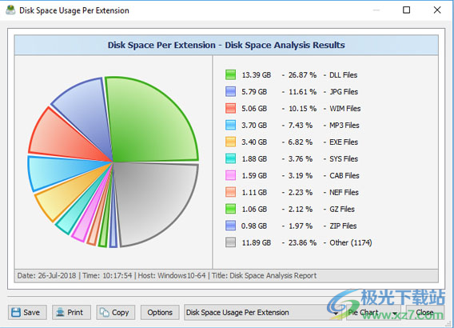The height and width of the screenshot is (328, 454).
Task: Click the Close button at bottom right
Action: click(424, 312)
